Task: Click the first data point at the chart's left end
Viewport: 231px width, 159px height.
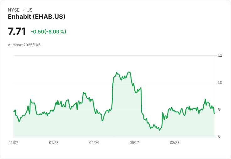Action: click(14, 111)
